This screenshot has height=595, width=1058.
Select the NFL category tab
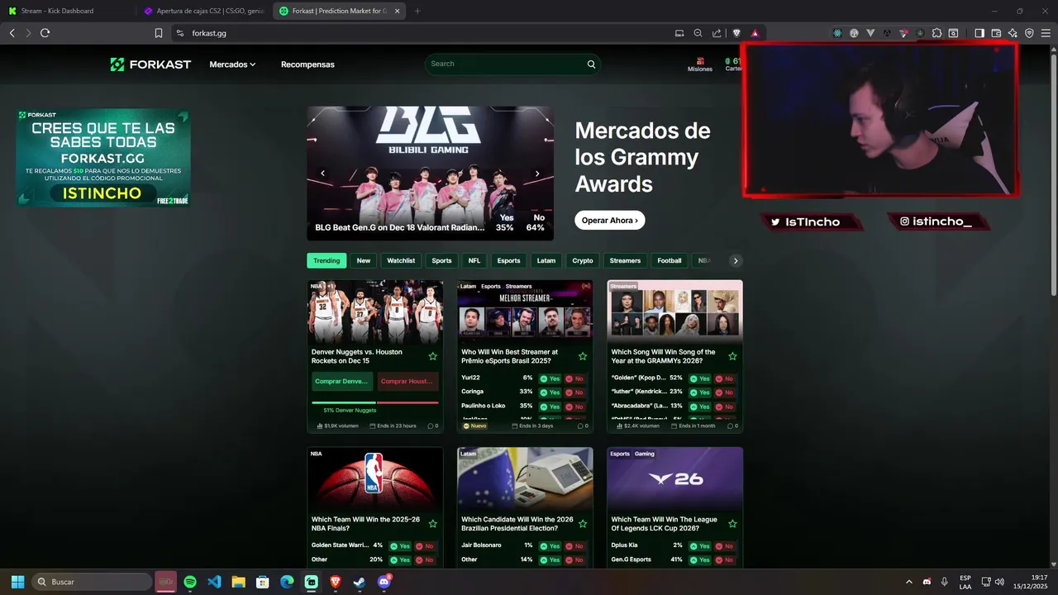click(474, 260)
